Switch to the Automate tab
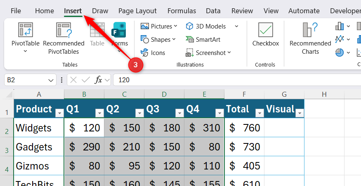361x186 pixels. (x=304, y=11)
